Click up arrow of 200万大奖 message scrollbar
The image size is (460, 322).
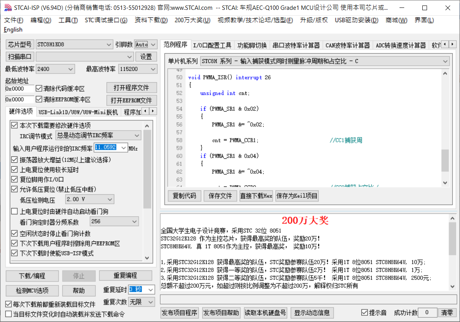(x=453, y=218)
